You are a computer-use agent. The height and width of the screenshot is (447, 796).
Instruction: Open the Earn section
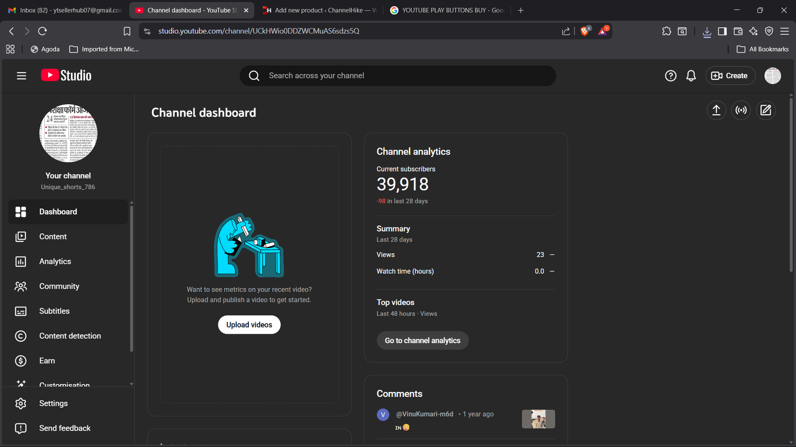tap(47, 361)
